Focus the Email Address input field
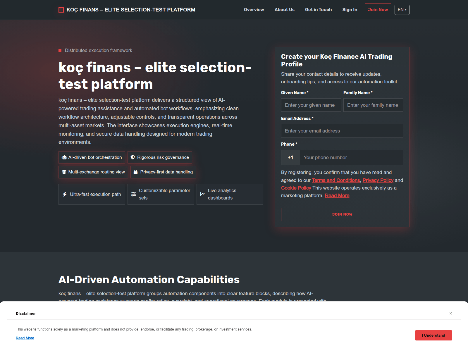468x351 pixels. (342, 131)
